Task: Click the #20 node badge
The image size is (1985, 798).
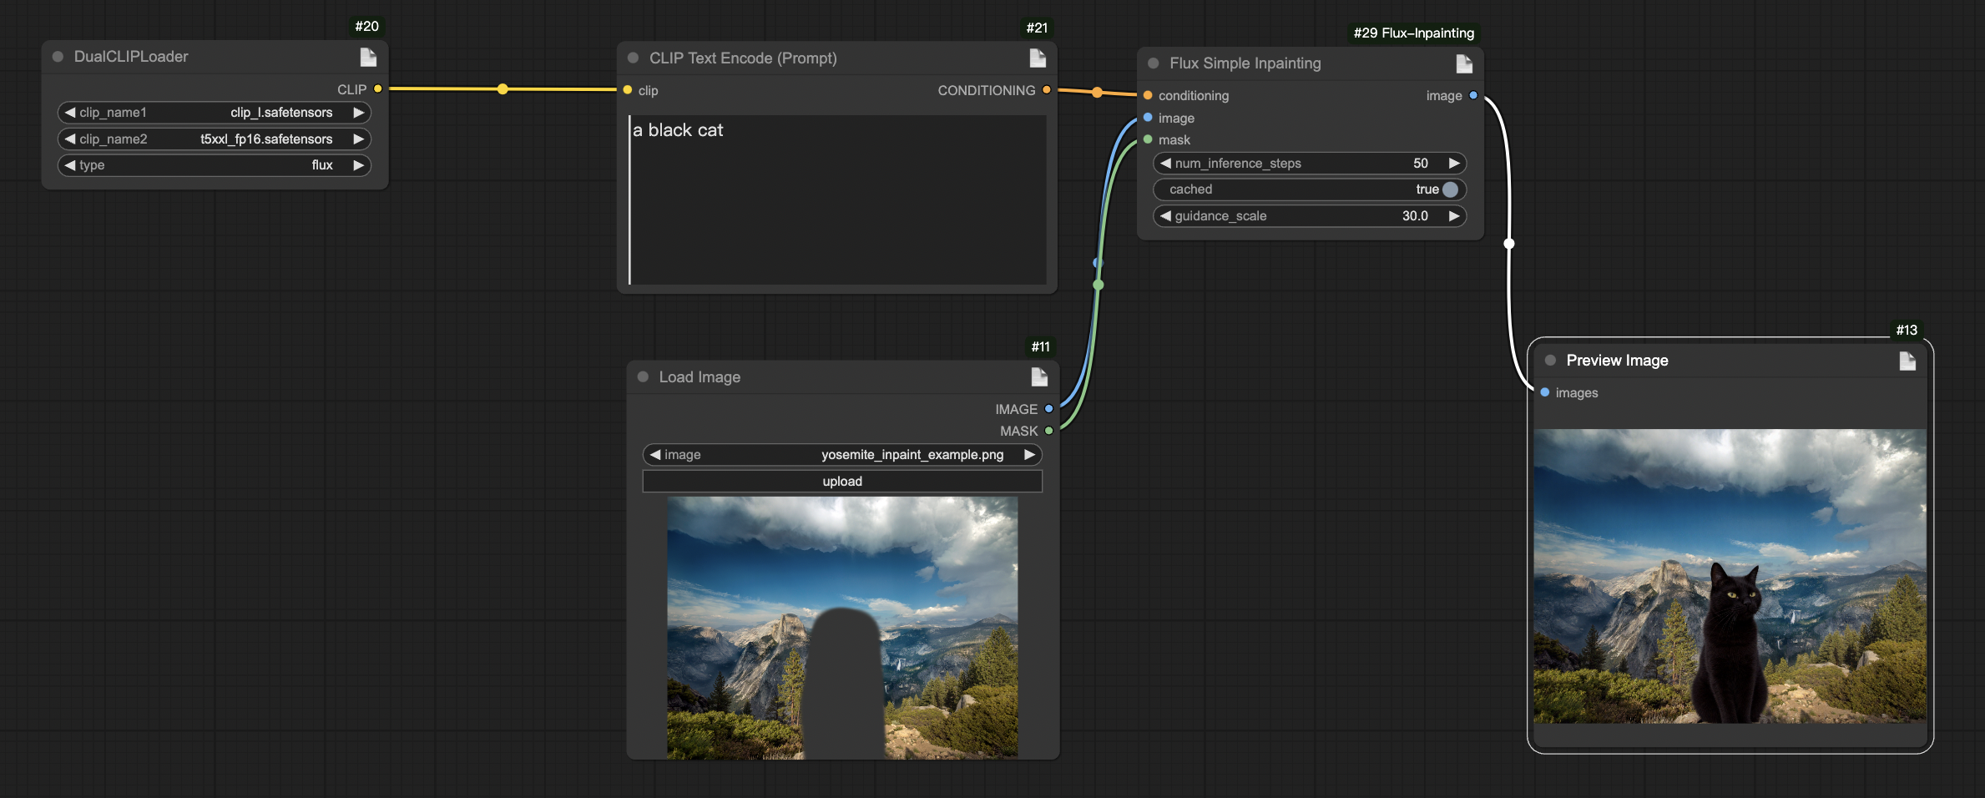Action: tap(366, 27)
